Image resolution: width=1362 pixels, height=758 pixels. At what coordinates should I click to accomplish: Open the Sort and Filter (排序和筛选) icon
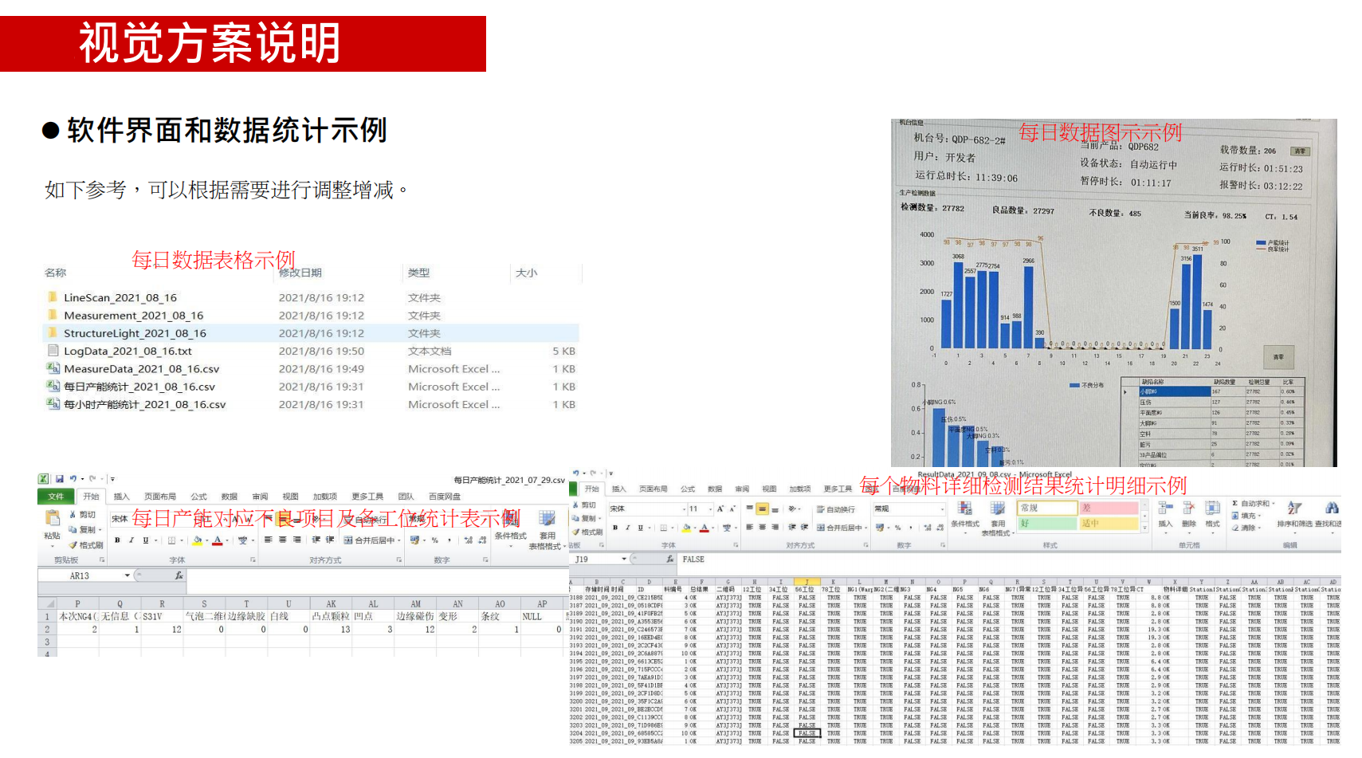click(x=1294, y=510)
